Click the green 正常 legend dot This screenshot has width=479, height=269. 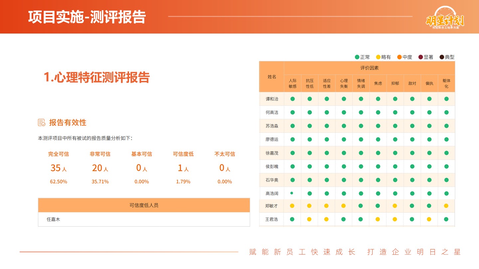click(x=357, y=57)
